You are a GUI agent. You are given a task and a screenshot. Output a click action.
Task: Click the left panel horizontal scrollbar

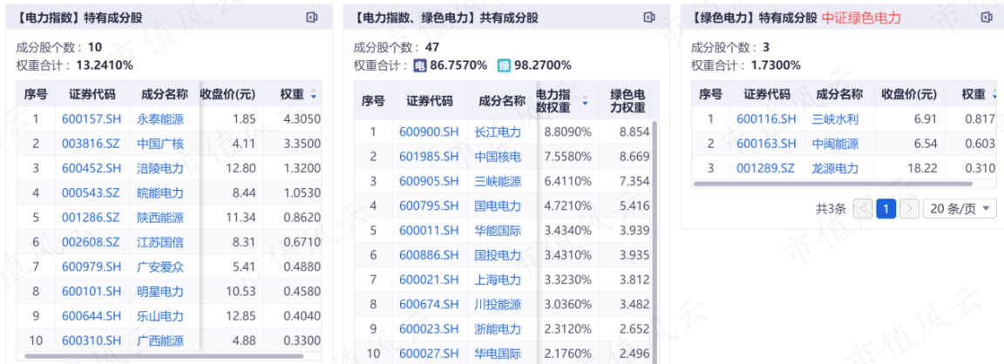[x=164, y=355]
